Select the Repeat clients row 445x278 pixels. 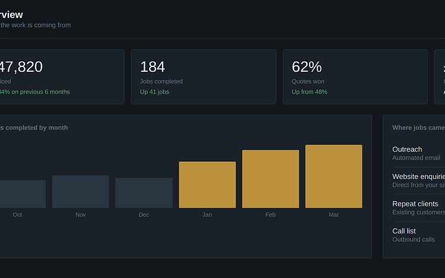point(419,207)
